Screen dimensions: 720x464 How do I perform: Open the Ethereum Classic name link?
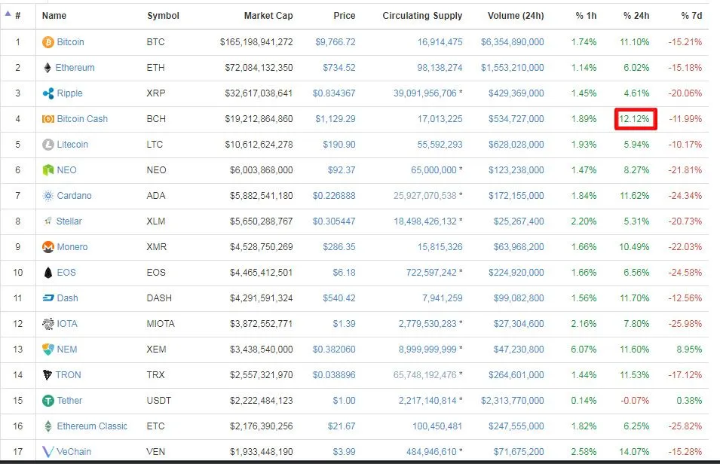tap(92, 426)
